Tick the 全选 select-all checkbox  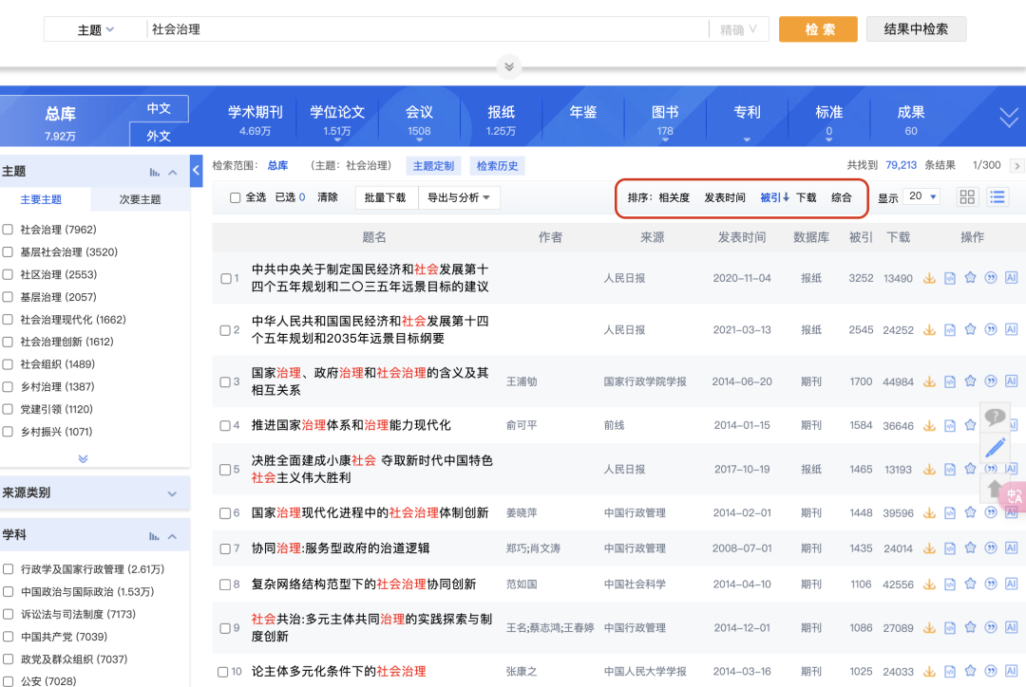[235, 197]
